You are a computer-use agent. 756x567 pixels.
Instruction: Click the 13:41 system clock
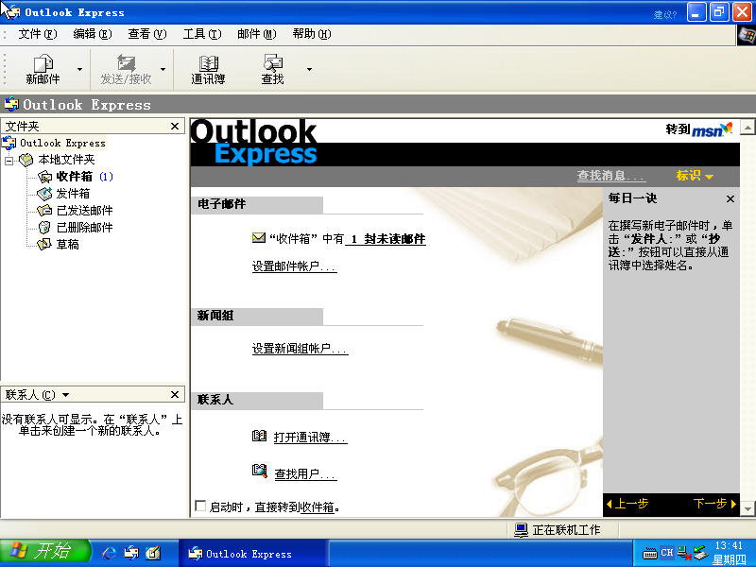click(x=729, y=546)
